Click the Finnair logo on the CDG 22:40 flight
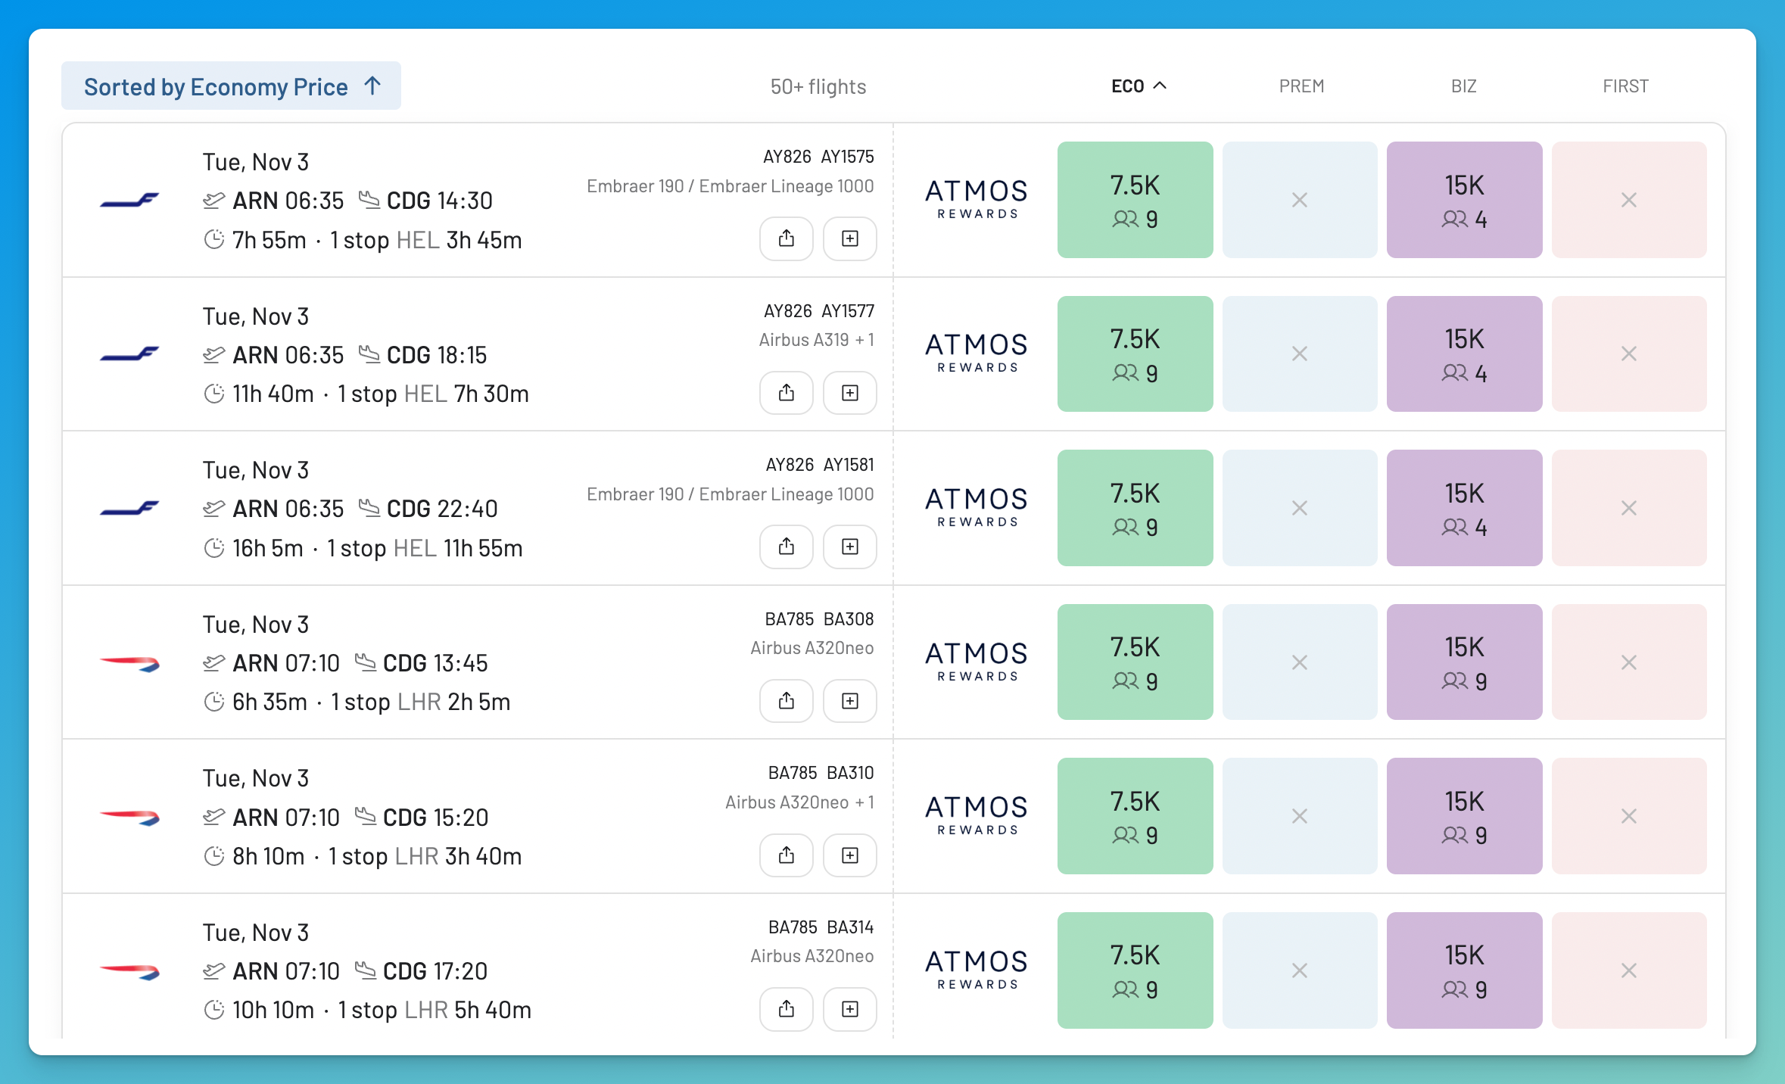1785x1084 pixels. (x=129, y=509)
